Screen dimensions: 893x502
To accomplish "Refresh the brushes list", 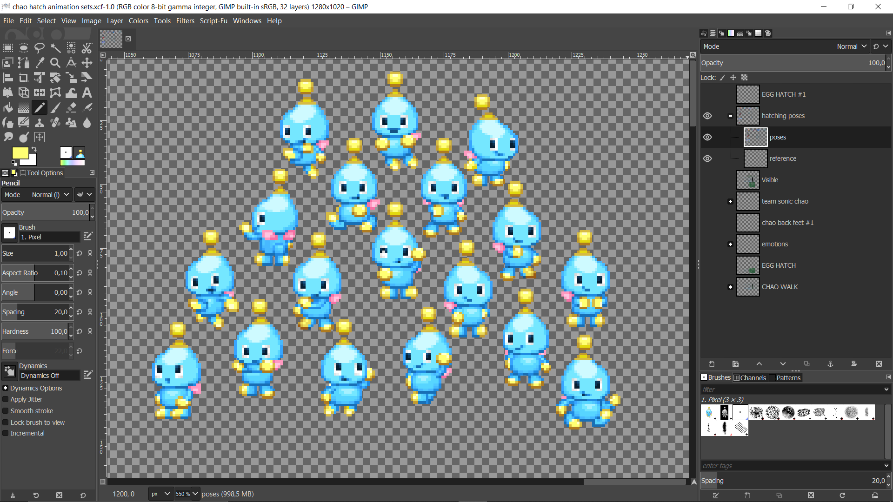I will pyautogui.click(x=842, y=495).
